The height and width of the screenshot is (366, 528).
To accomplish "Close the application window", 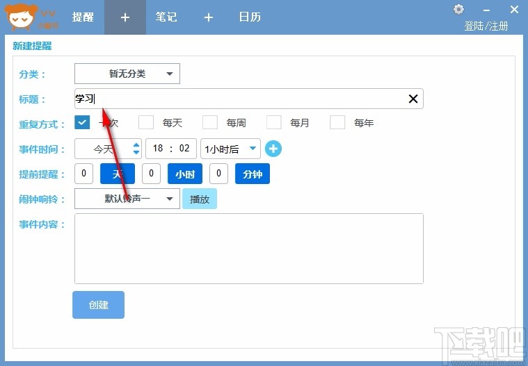I will 514,10.
